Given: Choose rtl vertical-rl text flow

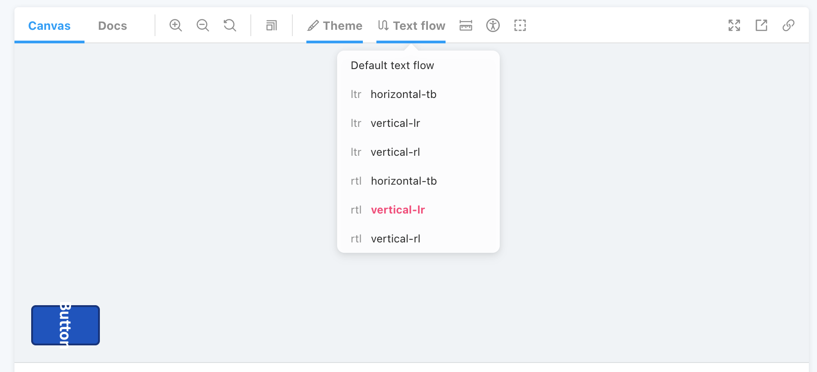Looking at the screenshot, I should pyautogui.click(x=395, y=239).
